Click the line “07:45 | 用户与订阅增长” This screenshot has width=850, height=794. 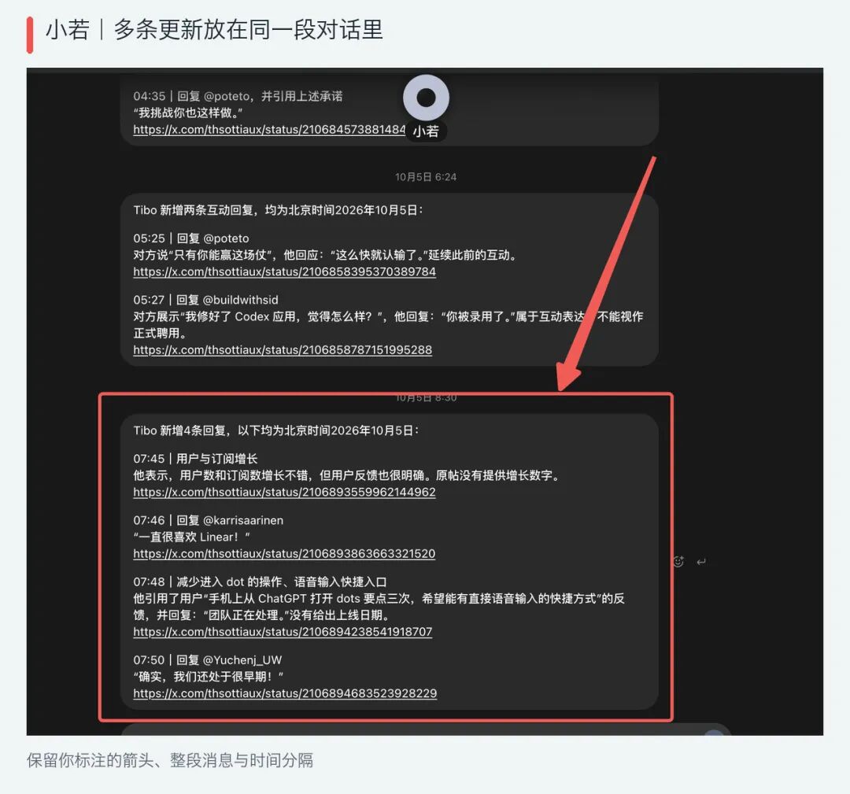(195, 459)
